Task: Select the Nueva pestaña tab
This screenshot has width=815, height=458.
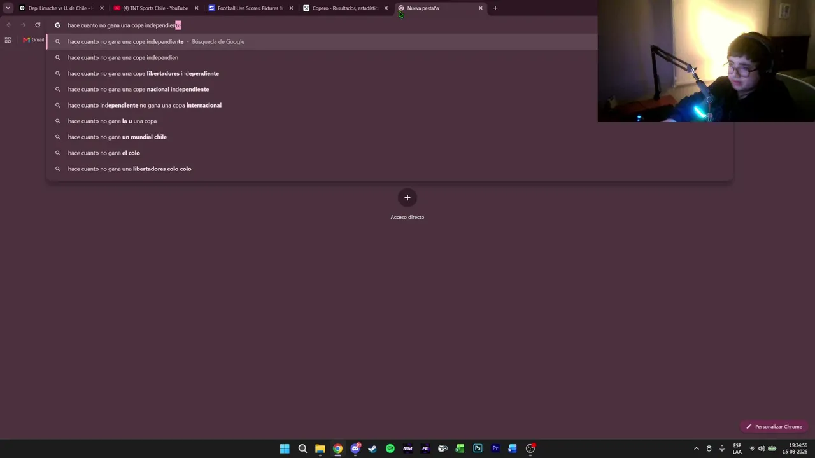Action: point(440,8)
